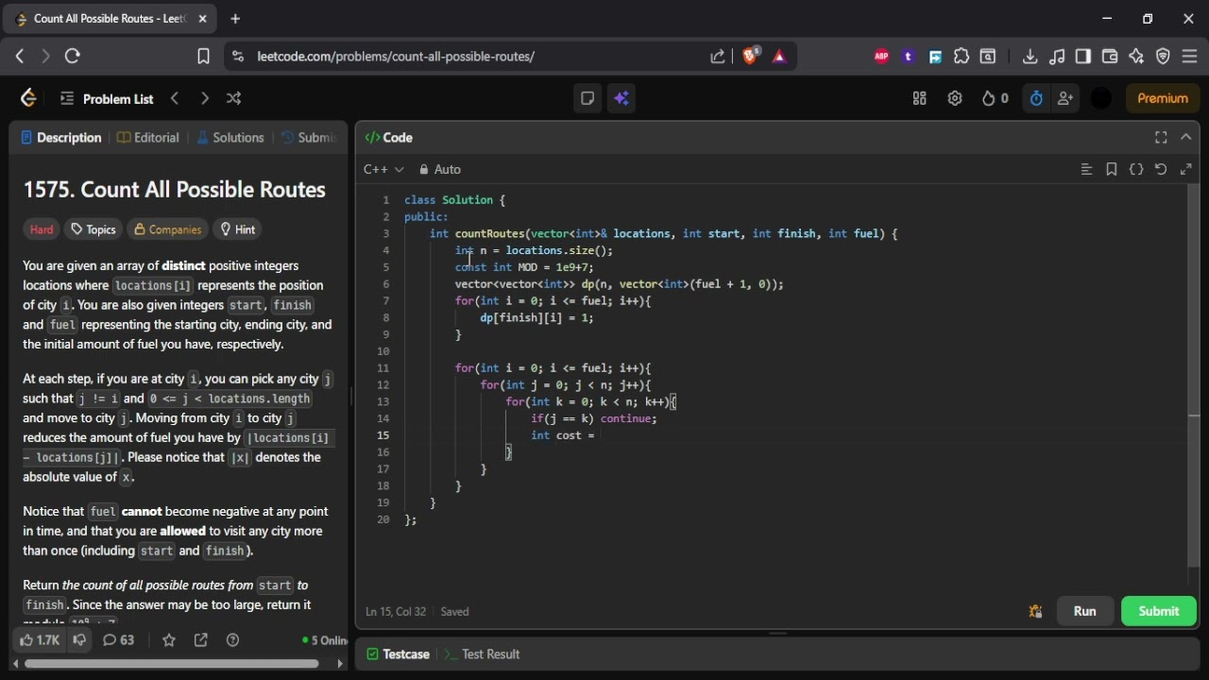Open the layout grid icon
The height and width of the screenshot is (680, 1209).
[919, 98]
